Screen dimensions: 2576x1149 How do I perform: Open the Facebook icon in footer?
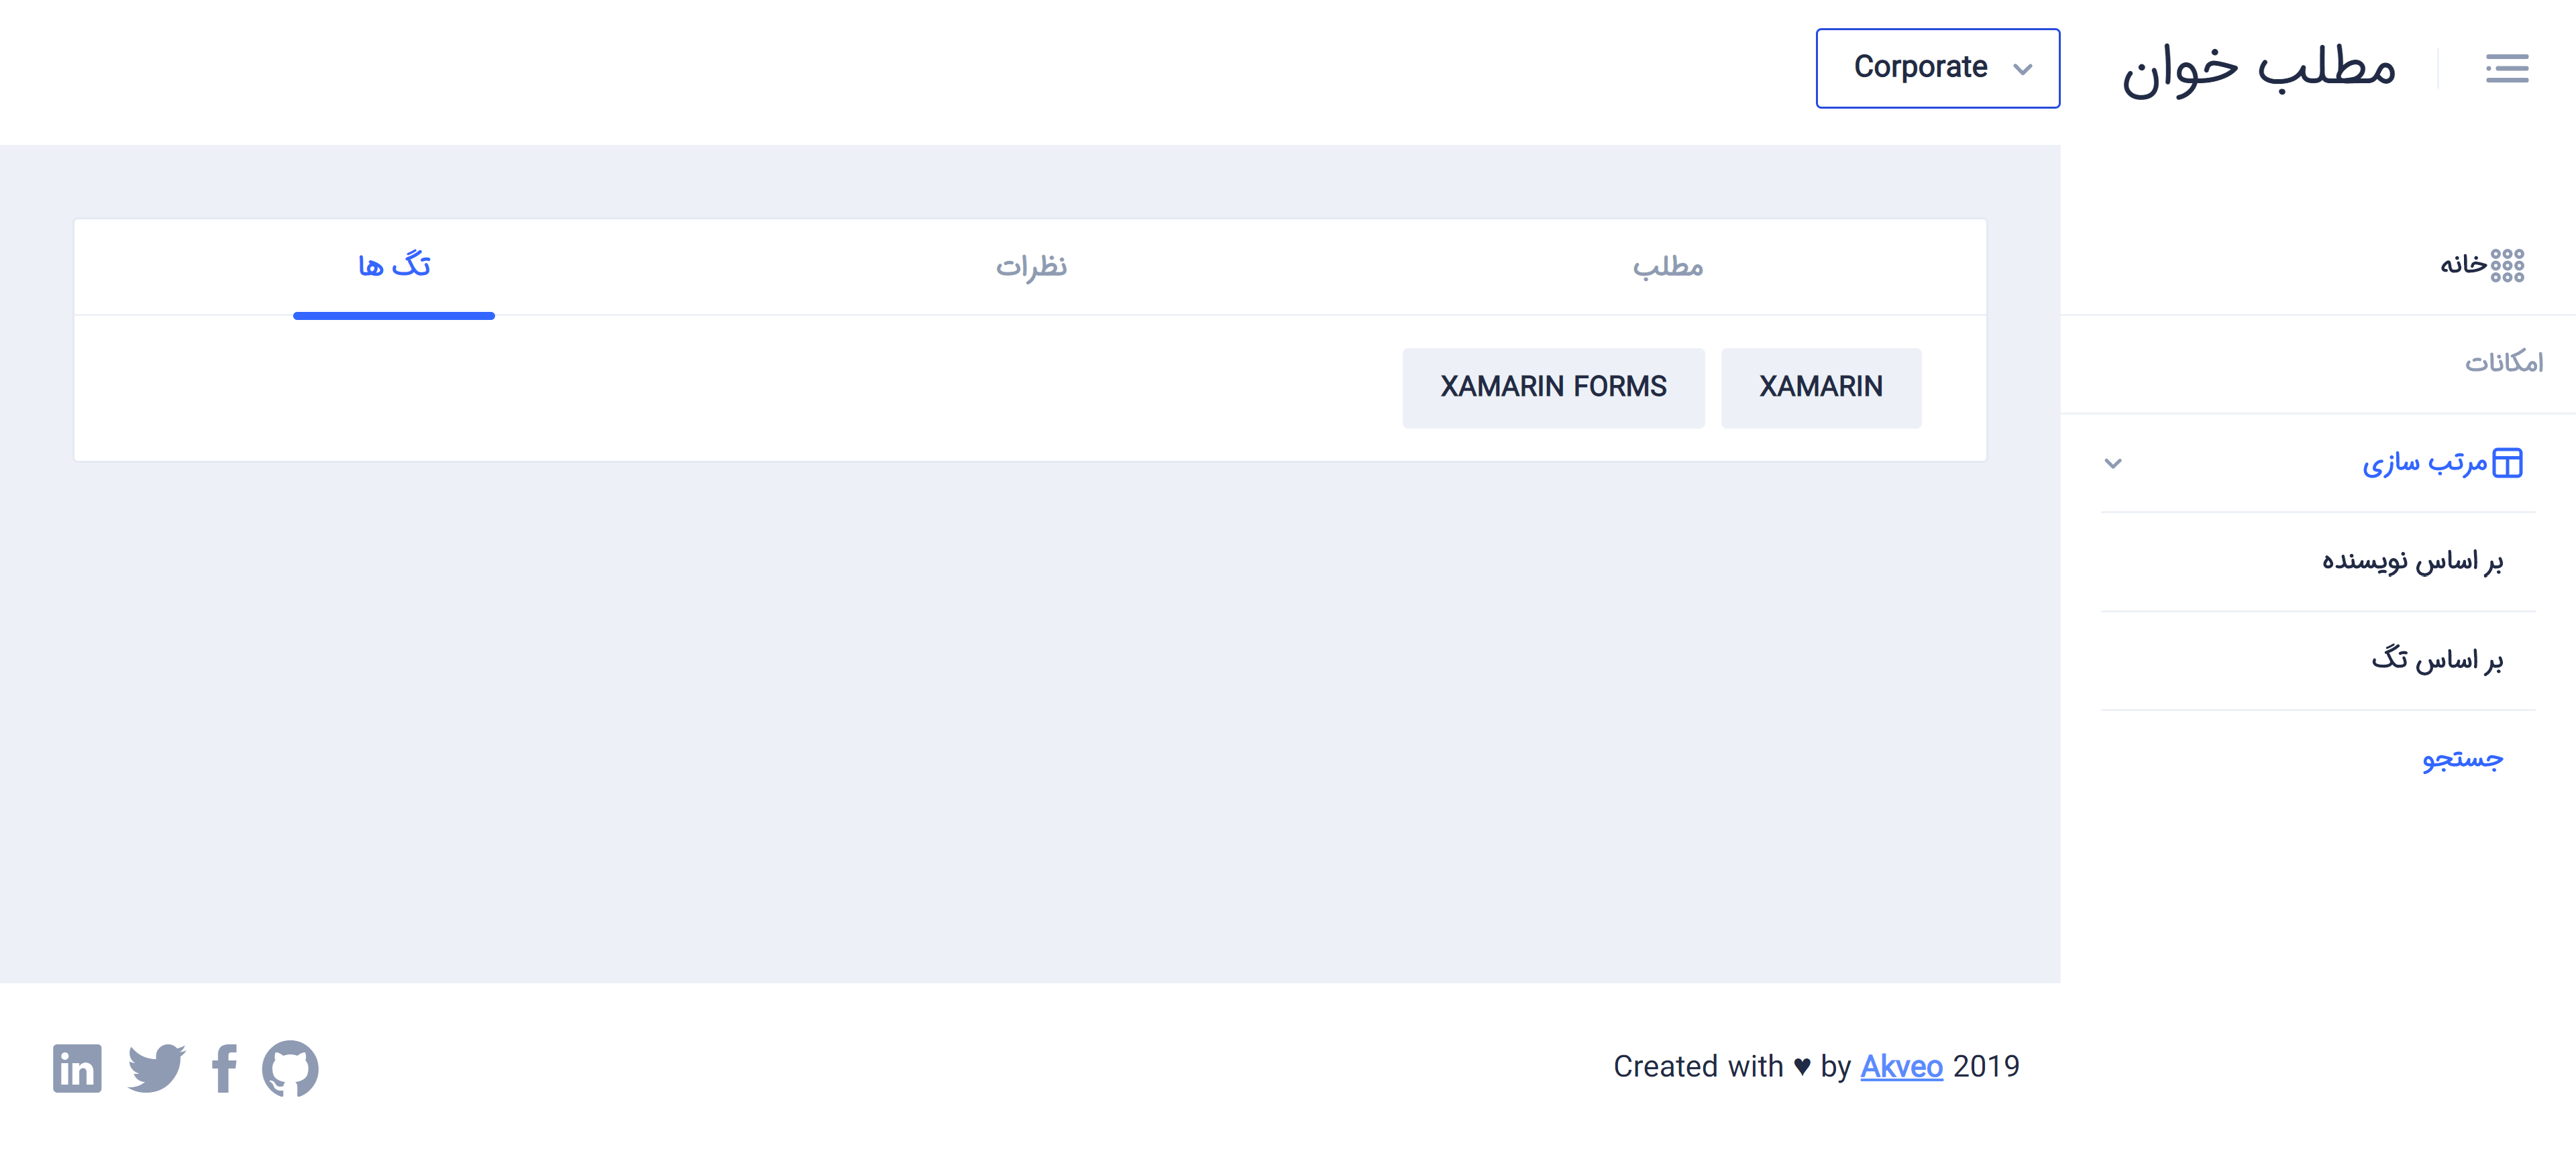(x=224, y=1068)
